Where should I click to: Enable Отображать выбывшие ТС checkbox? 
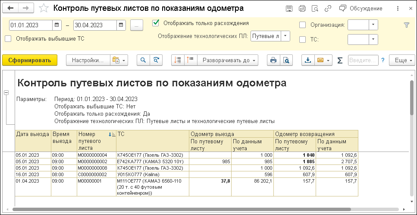pyautogui.click(x=8, y=38)
